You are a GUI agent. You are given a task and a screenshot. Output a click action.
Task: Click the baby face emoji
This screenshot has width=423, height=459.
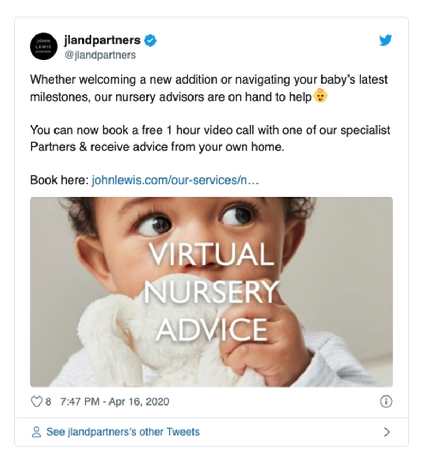coord(320,96)
